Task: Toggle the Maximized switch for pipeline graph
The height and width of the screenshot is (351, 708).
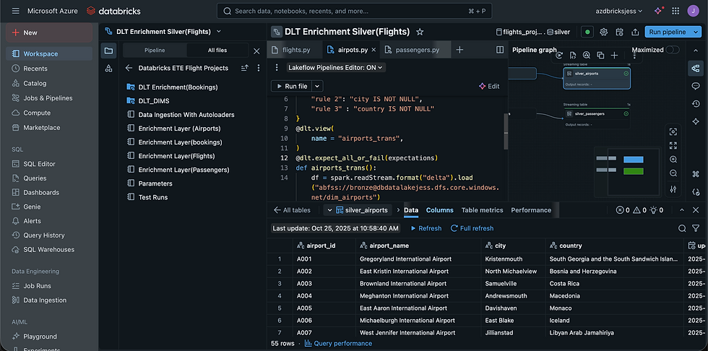Action: coord(672,50)
